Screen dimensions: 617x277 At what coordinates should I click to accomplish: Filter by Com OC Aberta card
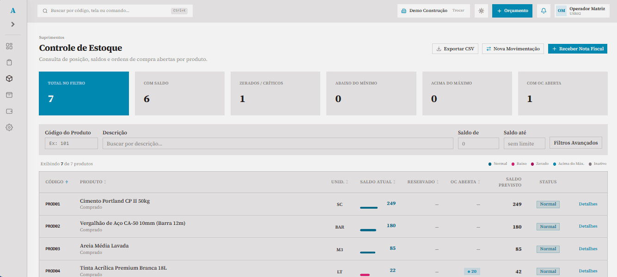coord(563,93)
